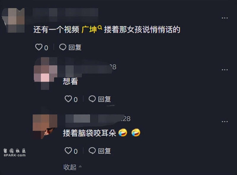Click the 广坤 highlighted keyword link
237x175 pixels.
point(89,29)
